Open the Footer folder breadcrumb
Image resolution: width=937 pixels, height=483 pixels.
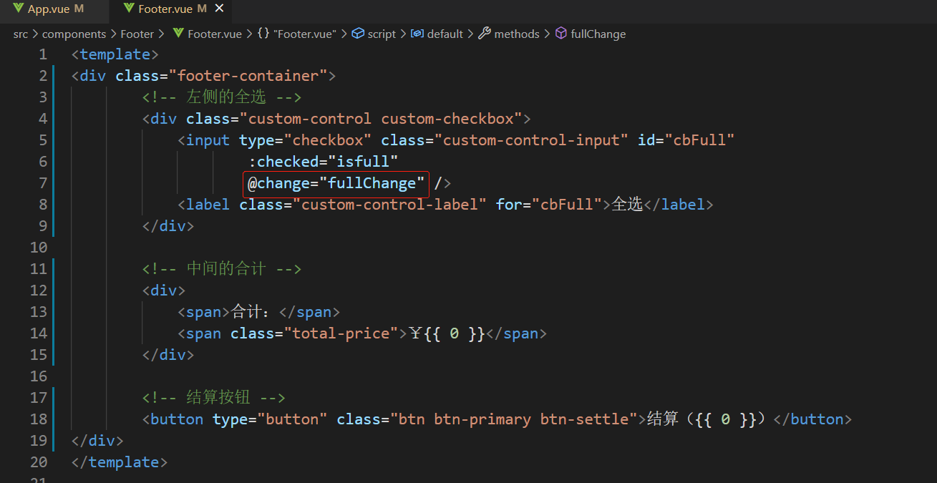[x=137, y=34]
